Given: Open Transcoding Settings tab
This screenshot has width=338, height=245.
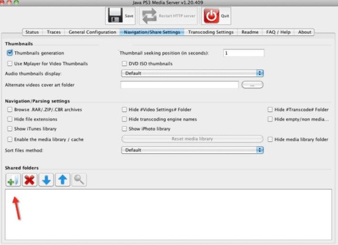Looking at the screenshot, I should (x=211, y=32).
